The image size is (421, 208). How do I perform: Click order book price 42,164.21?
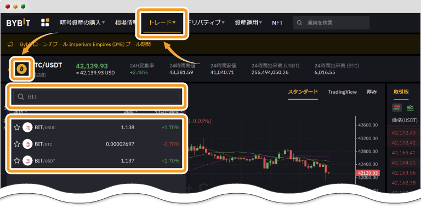click(x=403, y=163)
